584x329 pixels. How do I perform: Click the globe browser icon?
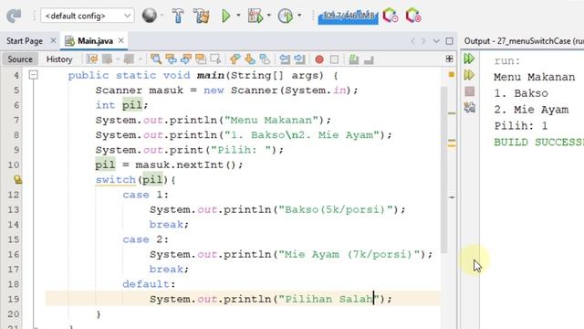point(150,16)
